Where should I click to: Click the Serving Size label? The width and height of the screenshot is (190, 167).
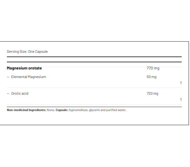(x=17, y=52)
